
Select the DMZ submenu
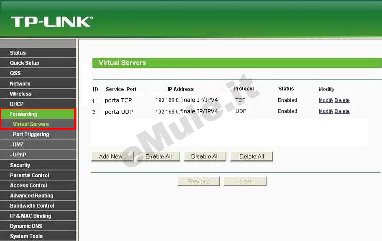point(38,144)
